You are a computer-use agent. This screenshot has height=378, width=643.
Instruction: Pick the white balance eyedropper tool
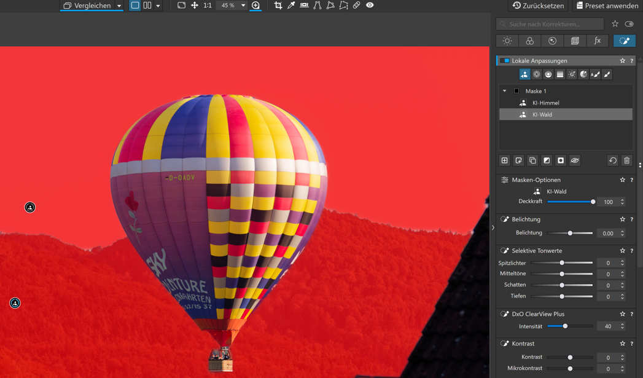pyautogui.click(x=291, y=6)
